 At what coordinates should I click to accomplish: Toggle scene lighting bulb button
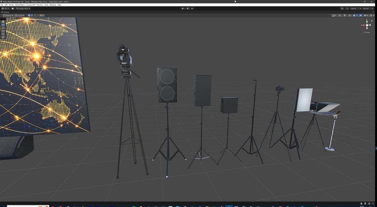point(345,15)
